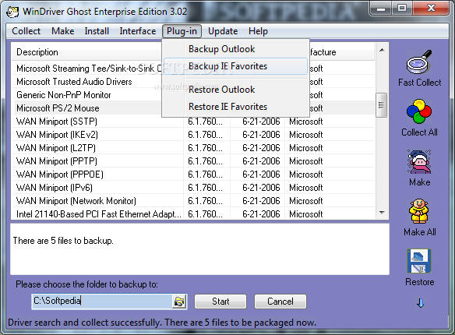Screen dimensions: 455x335
Task: Select Microsoft Trusted Audio Drivers row
Action: (x=193, y=82)
